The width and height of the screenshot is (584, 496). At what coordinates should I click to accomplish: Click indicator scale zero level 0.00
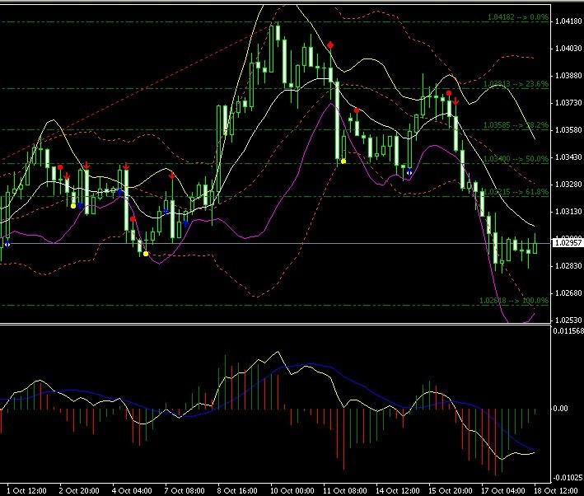coord(561,409)
